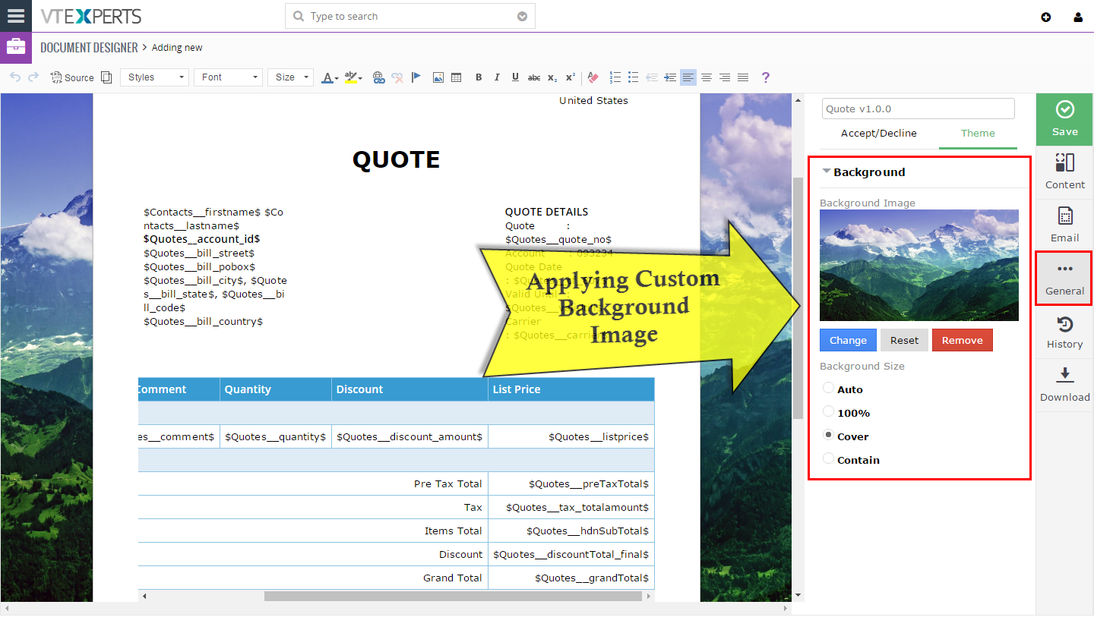The image size is (1094, 633).
Task: Open the Styles dropdown
Action: click(154, 77)
